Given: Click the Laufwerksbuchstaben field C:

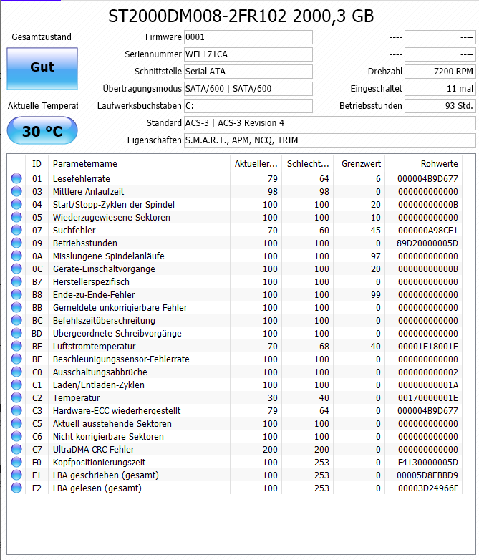Looking at the screenshot, I should [248, 106].
